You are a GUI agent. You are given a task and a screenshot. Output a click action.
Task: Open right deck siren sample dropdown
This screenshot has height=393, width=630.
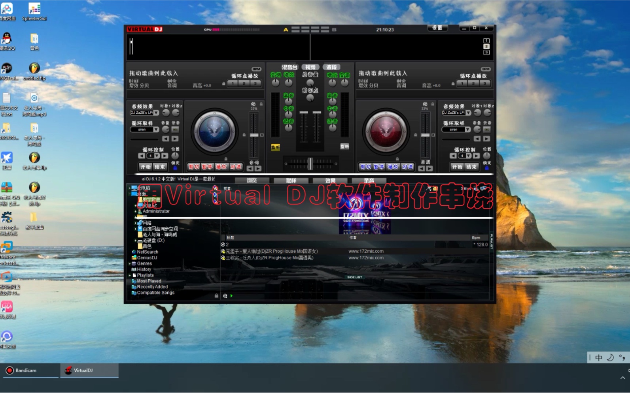tap(468, 130)
